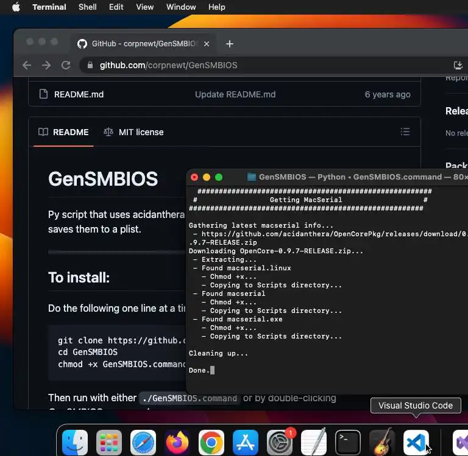Click the Releases heading in sidebar
This screenshot has width=468, height=456.
[x=456, y=111]
